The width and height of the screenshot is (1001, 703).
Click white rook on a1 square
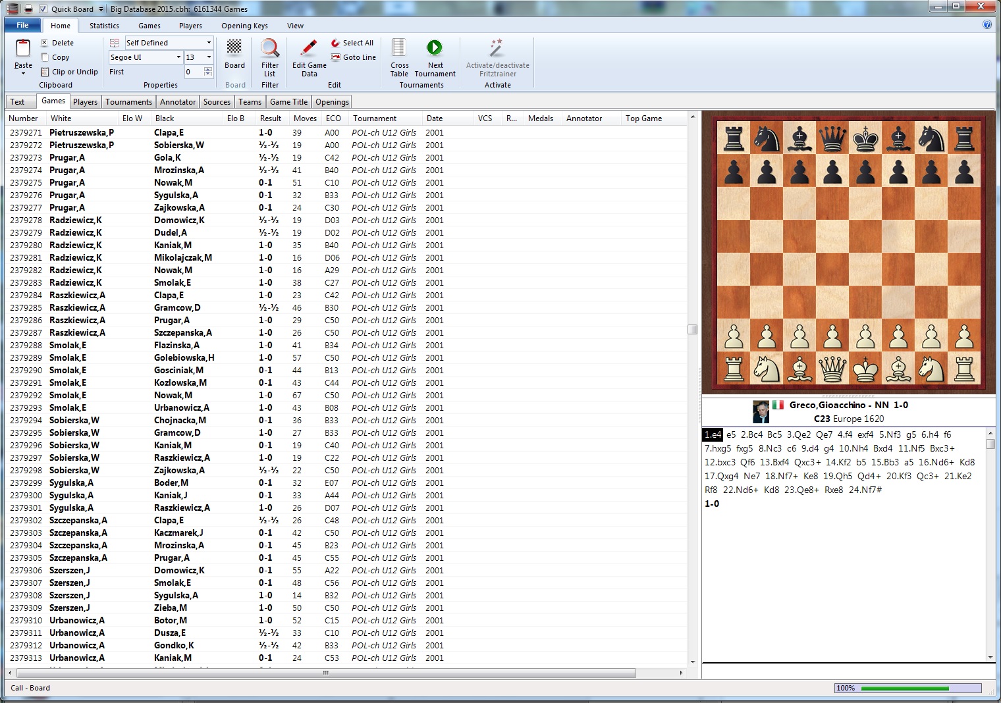734,369
